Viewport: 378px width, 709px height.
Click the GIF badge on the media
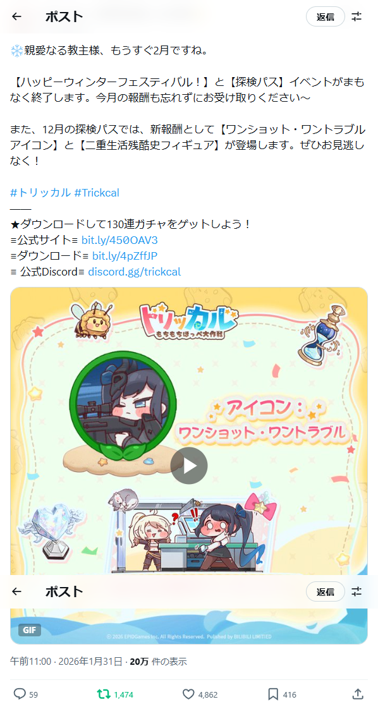[x=30, y=630]
